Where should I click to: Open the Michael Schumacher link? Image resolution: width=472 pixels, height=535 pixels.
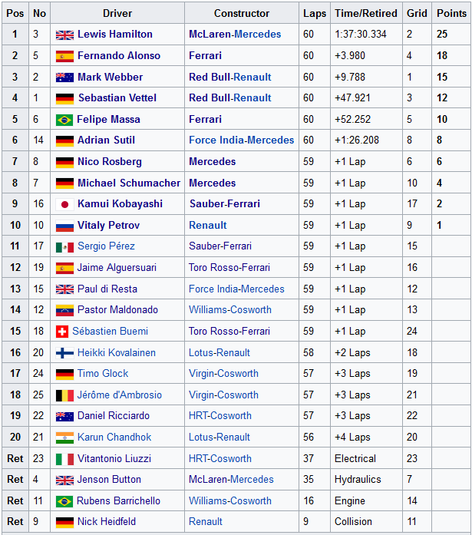click(129, 183)
